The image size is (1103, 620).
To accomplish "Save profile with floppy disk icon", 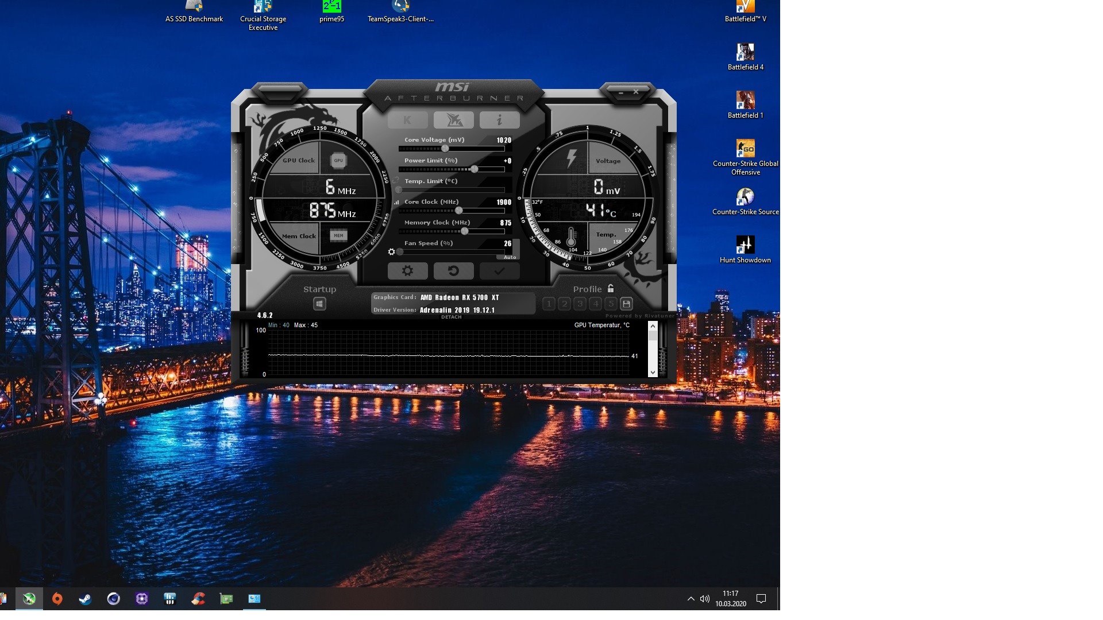I will coord(626,304).
